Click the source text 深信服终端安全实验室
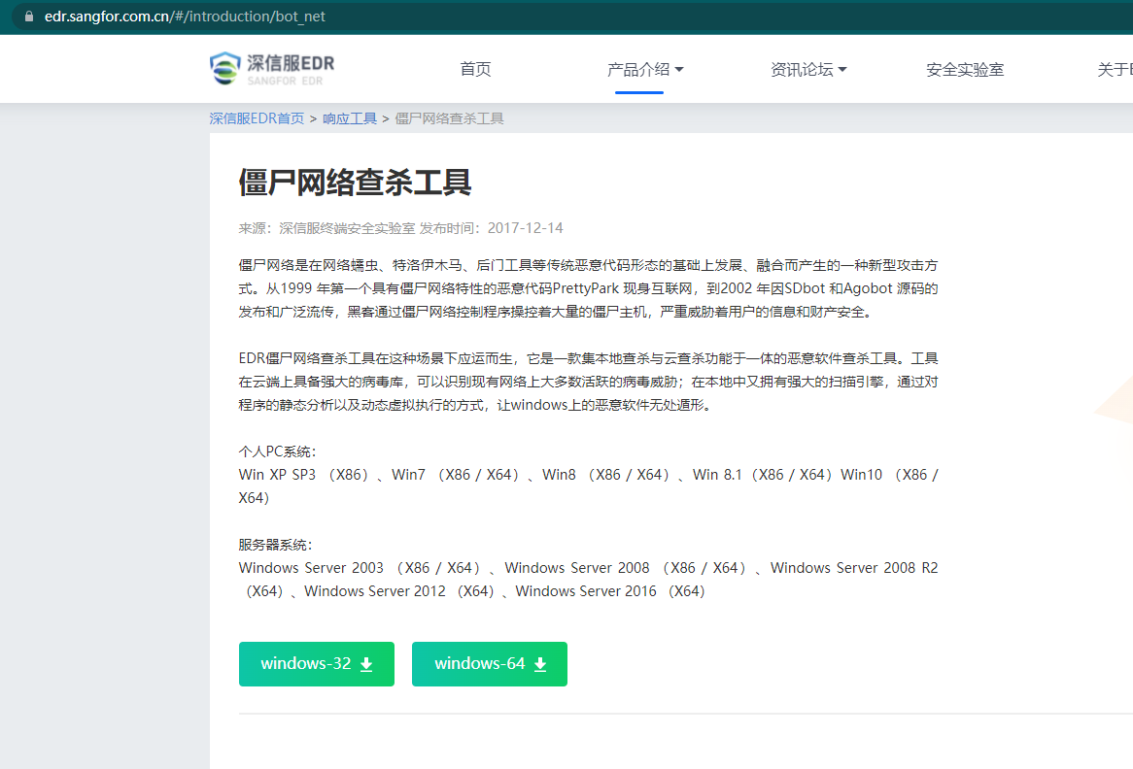 tap(347, 228)
